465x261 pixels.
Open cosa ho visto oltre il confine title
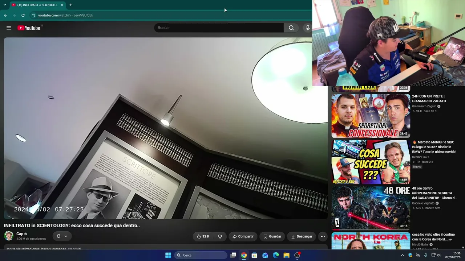pyautogui.click(x=433, y=237)
